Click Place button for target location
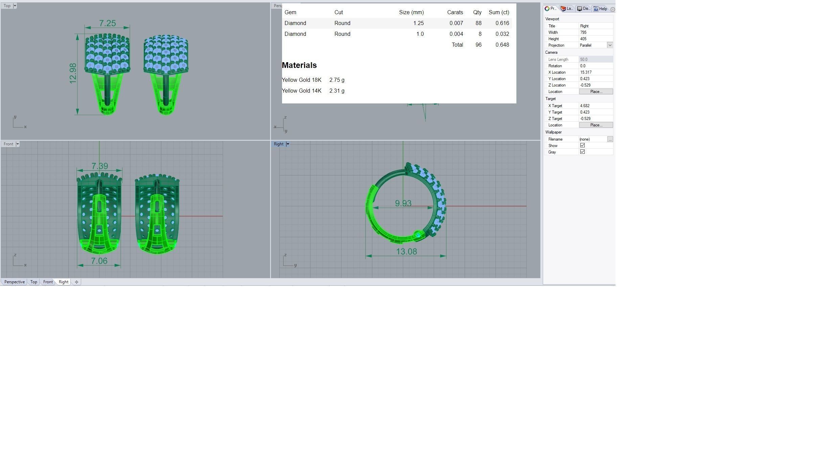838x457 pixels. 596,125
